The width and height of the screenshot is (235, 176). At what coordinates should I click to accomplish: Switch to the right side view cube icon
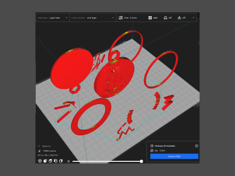click(x=61, y=161)
